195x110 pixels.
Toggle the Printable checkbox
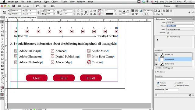(x=158, y=83)
